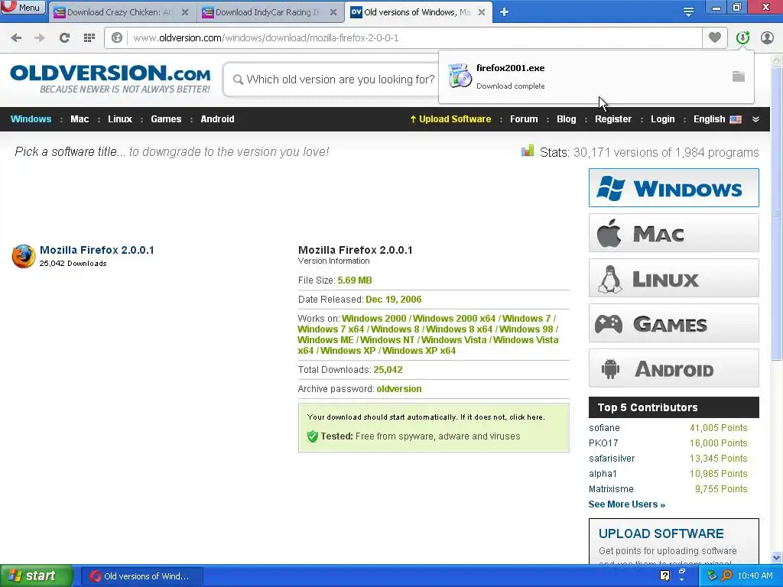Image resolution: width=783 pixels, height=587 pixels.
Task: Open contributor alpha1 profile
Action: tap(603, 474)
